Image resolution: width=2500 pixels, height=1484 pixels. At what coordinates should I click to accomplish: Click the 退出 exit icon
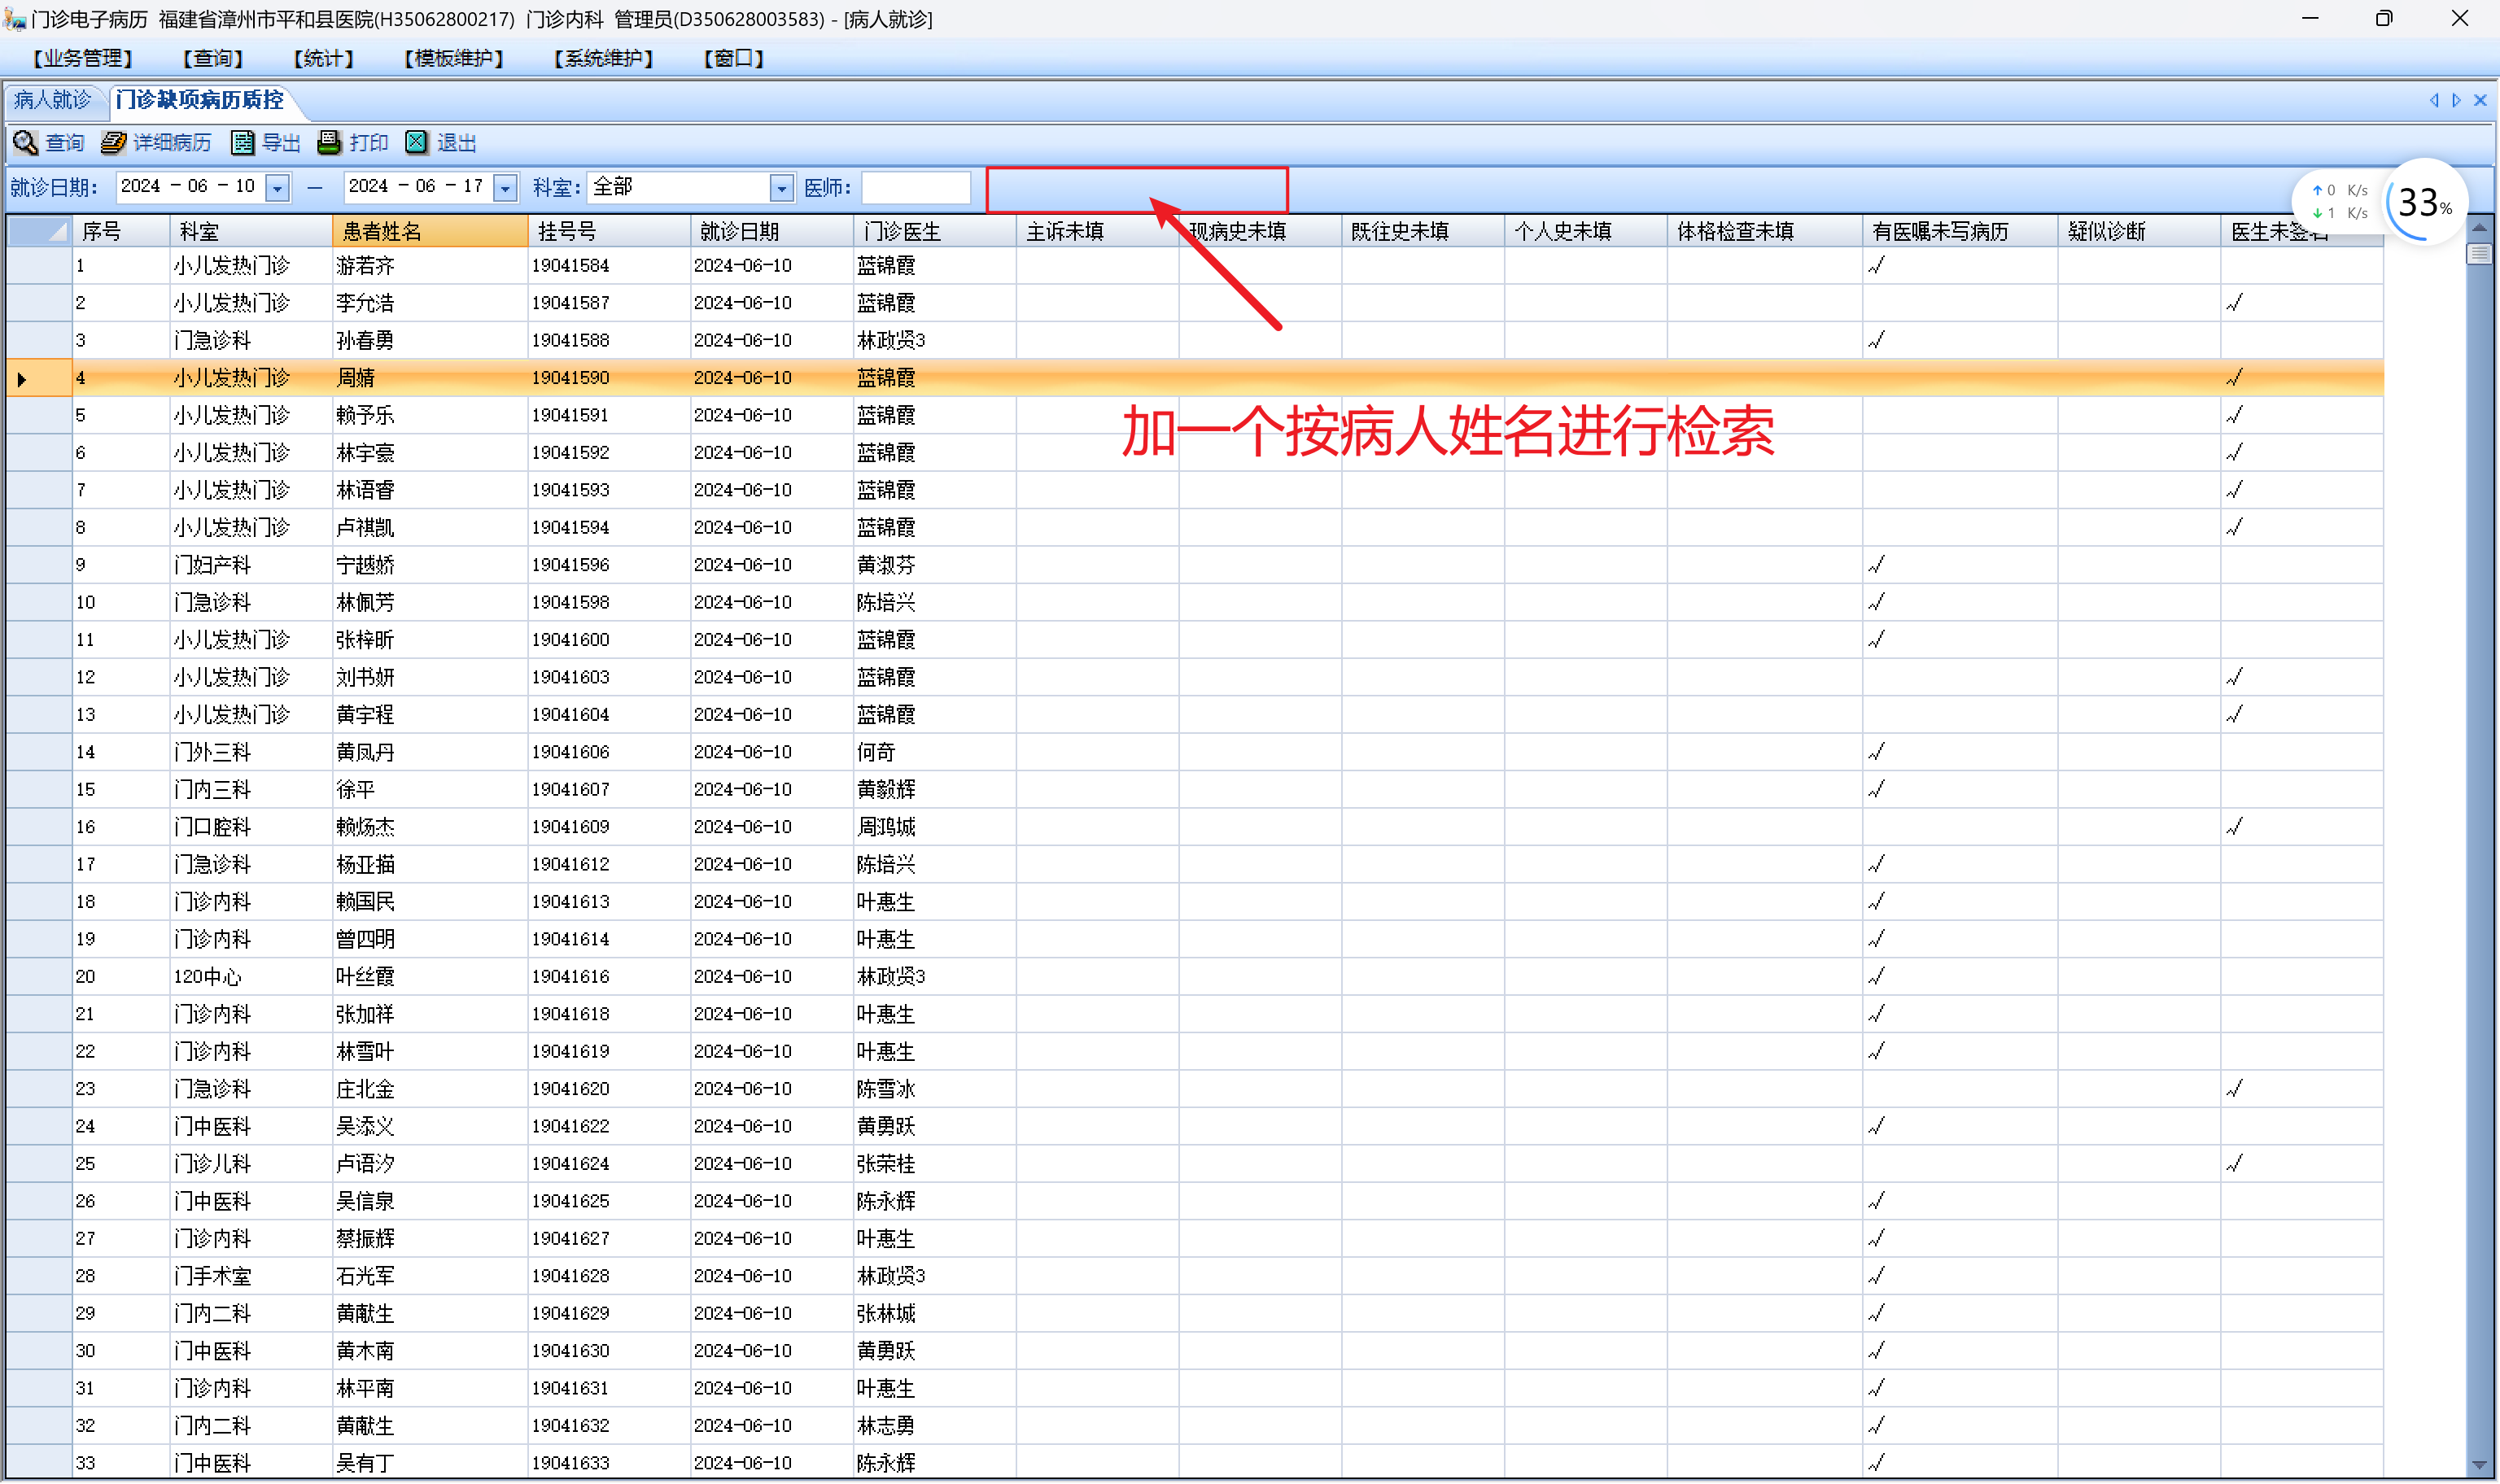pos(416,143)
